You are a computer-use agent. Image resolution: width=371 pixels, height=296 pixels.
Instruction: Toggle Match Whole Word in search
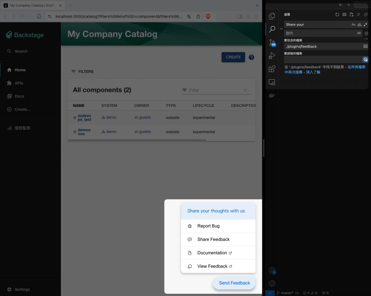click(359, 24)
